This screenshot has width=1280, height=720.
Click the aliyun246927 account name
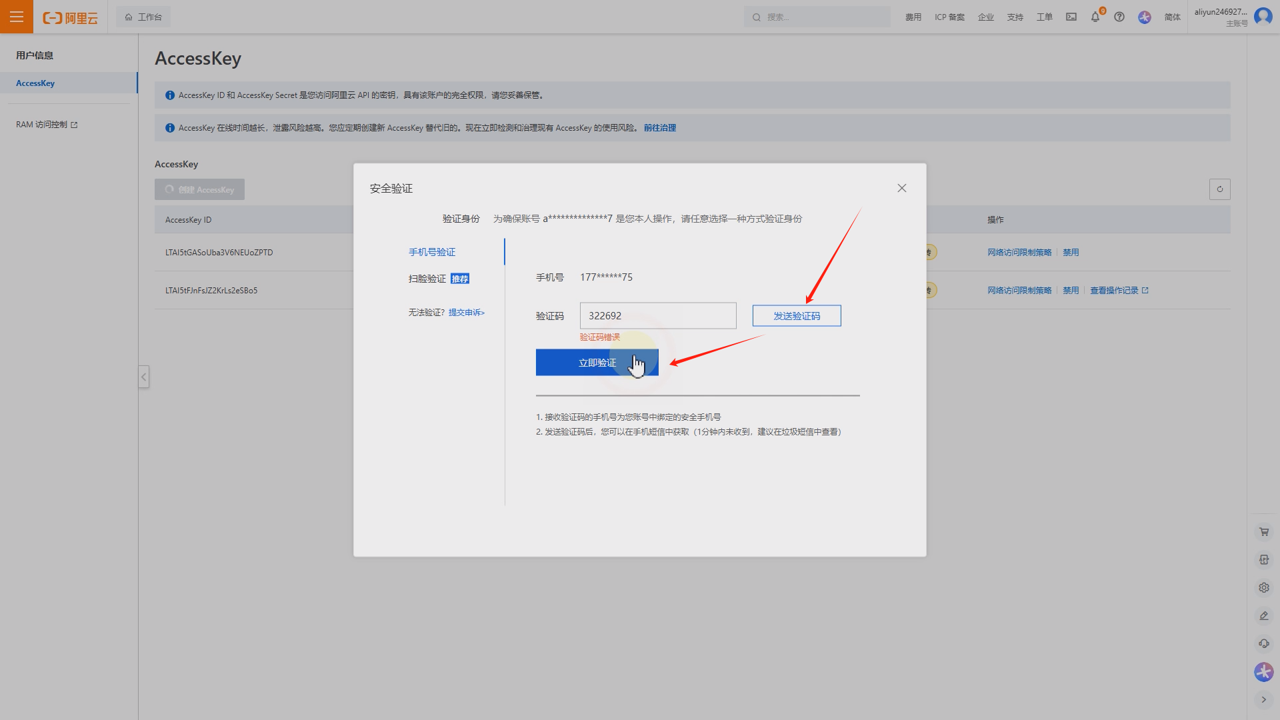1221,12
